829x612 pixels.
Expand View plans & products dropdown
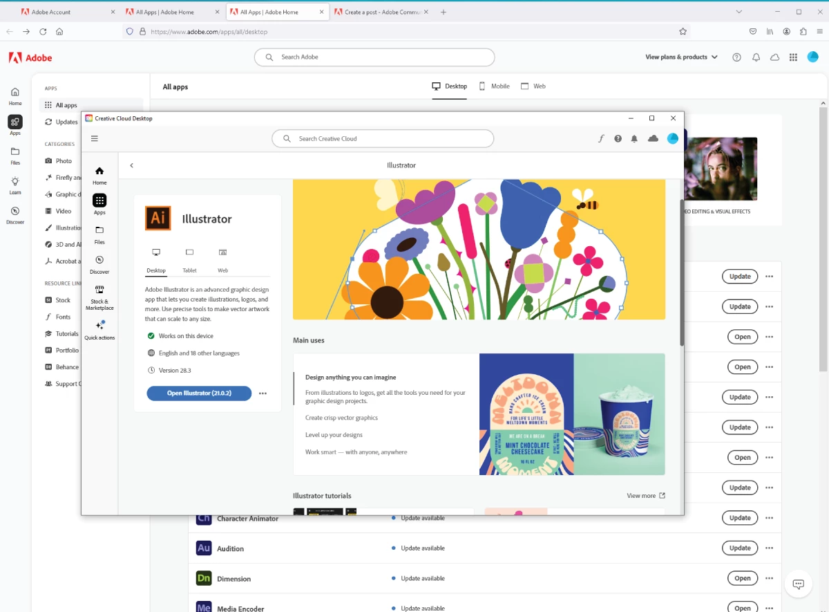point(681,57)
